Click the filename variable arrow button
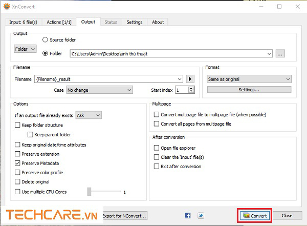This screenshot has height=226, width=307. point(190,79)
